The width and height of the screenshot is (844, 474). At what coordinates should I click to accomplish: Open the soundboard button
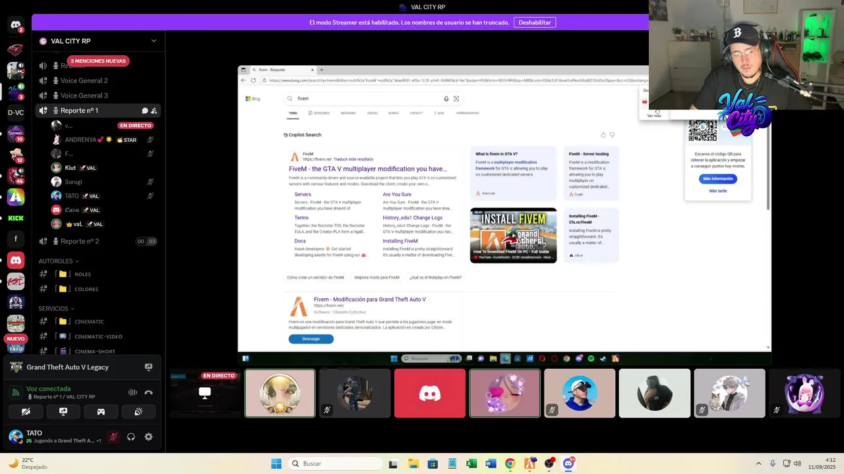pyautogui.click(x=138, y=411)
